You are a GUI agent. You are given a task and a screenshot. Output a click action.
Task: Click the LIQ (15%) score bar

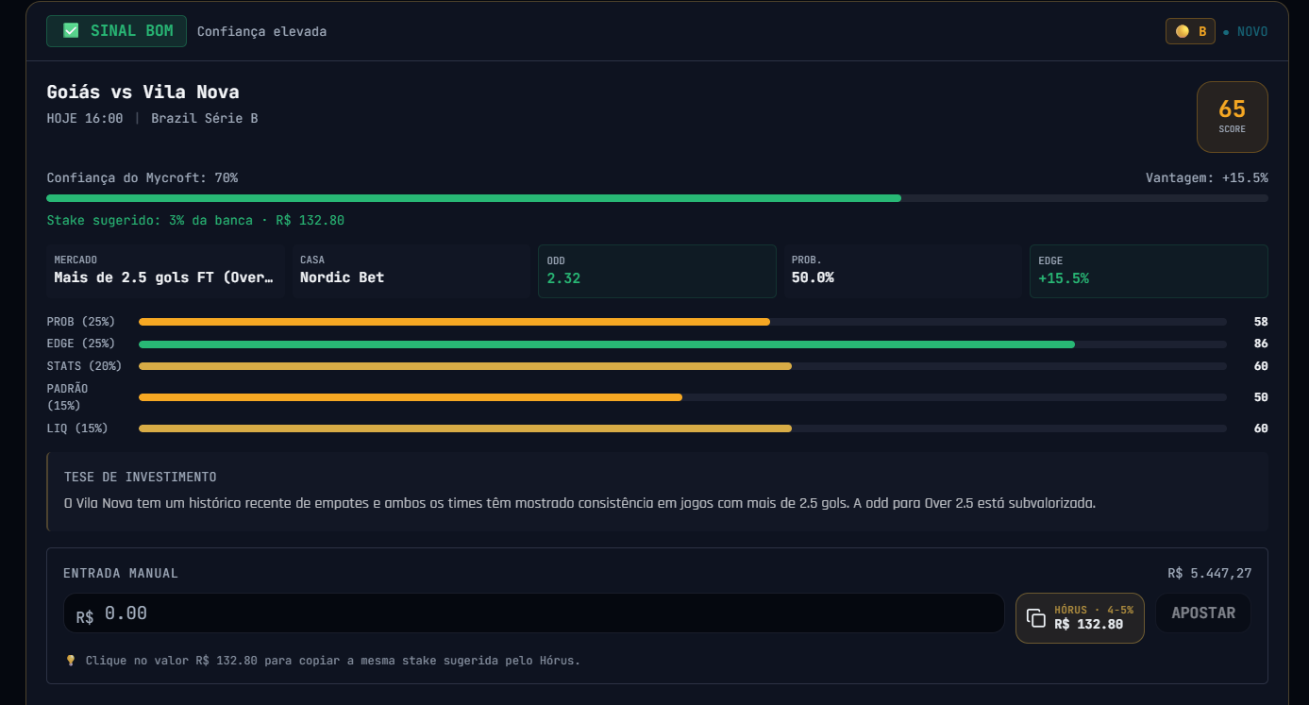click(x=682, y=428)
